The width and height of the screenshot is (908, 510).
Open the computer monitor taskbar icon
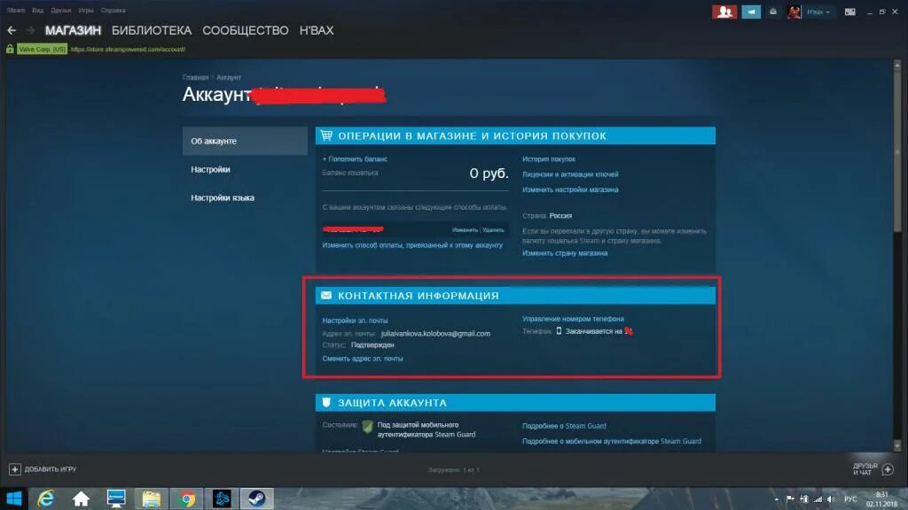pyautogui.click(x=116, y=498)
